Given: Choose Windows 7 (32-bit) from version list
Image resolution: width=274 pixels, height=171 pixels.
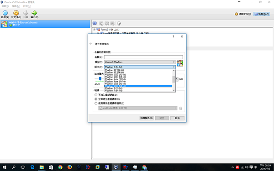Looking at the screenshot, I should (138, 88).
